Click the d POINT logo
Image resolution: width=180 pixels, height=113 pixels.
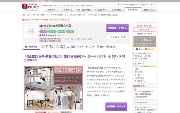coord(140,49)
